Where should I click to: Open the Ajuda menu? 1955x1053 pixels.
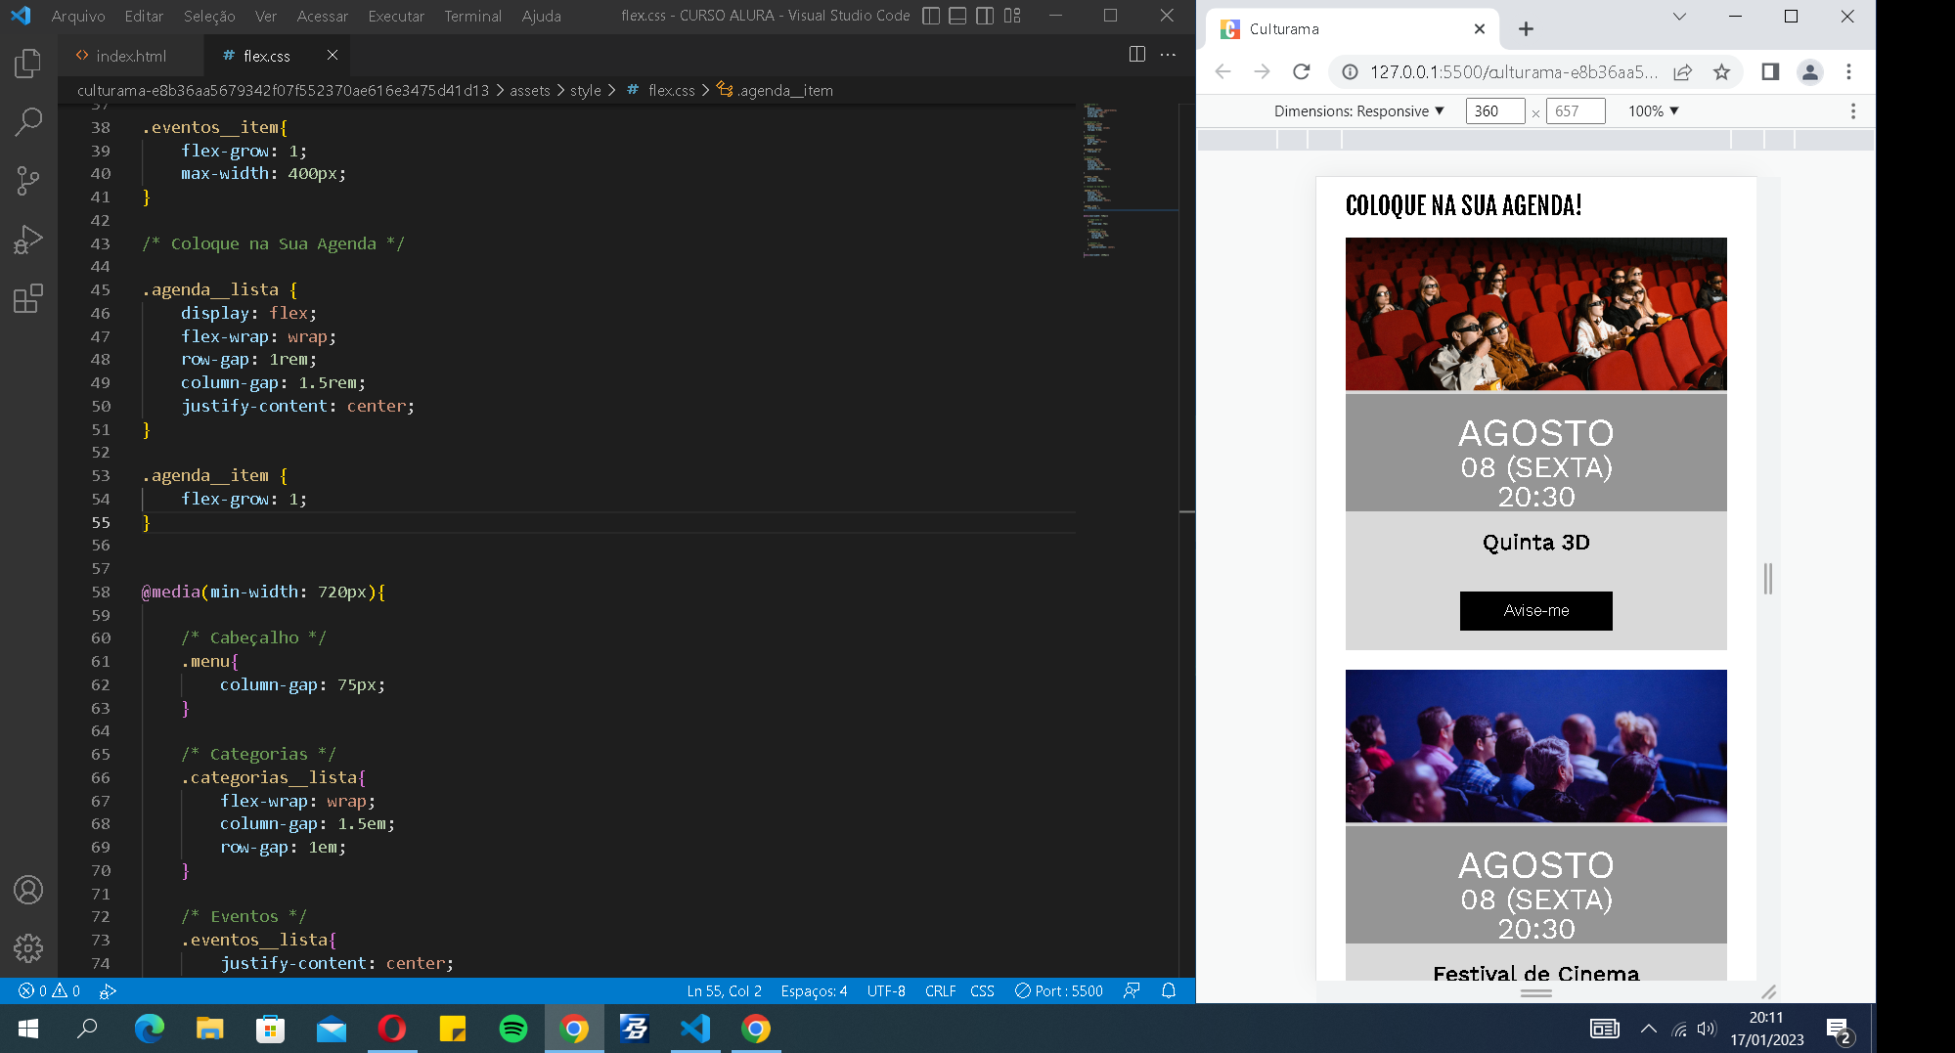pos(541,16)
